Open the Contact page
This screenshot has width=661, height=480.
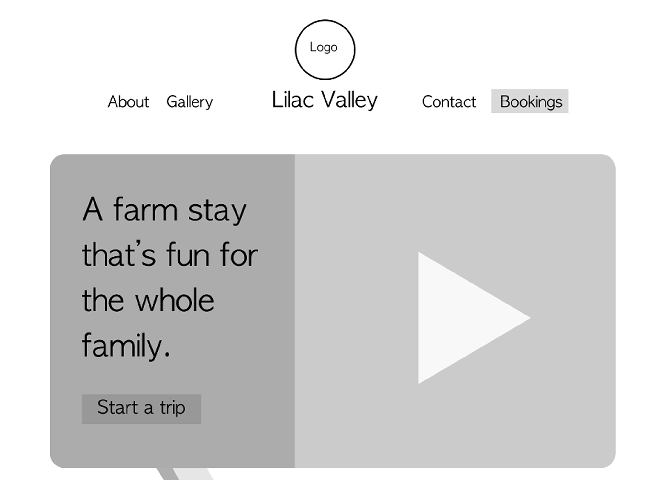[x=449, y=102]
